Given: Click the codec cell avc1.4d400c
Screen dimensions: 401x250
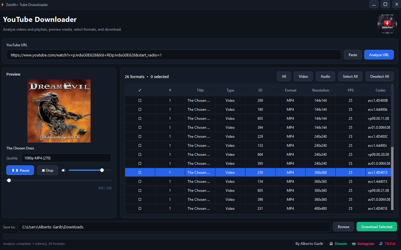Looking at the screenshot, I should 378,146.
